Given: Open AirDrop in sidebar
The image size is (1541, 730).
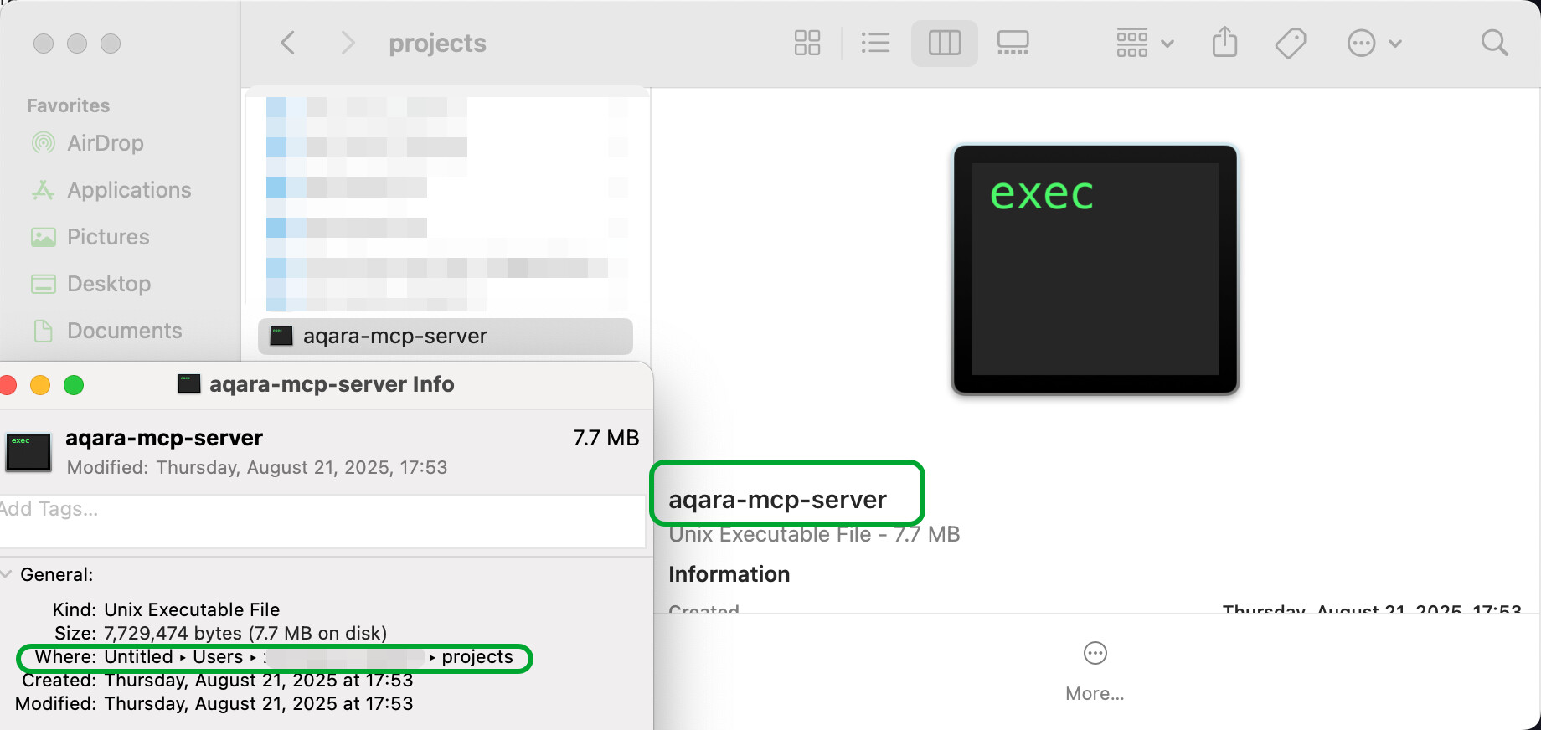Looking at the screenshot, I should [x=105, y=143].
